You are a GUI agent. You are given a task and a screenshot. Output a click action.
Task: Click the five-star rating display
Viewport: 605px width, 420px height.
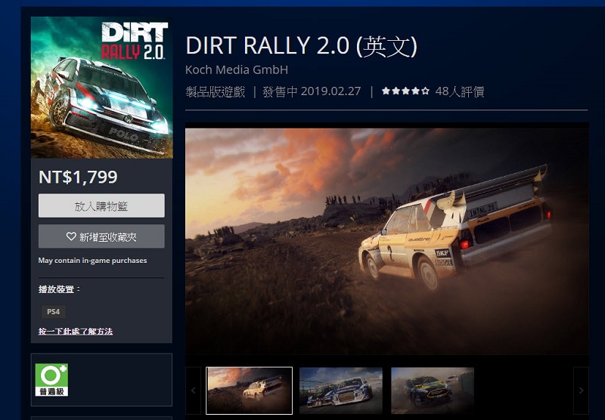coord(405,91)
